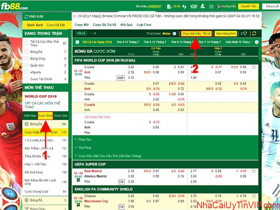Click the megaphone announcement icon
Viewport: 280px width, 210px height.
(75, 16)
